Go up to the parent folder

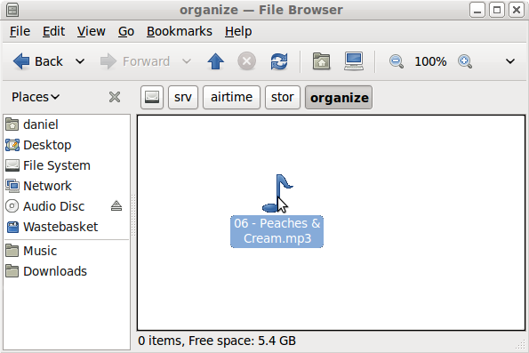click(x=215, y=61)
